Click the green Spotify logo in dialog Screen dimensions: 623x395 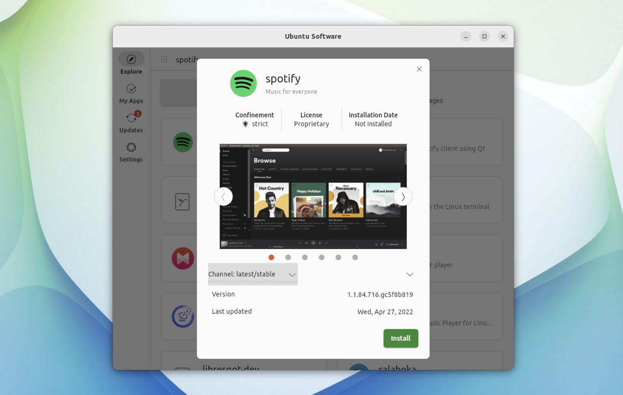[x=243, y=83]
